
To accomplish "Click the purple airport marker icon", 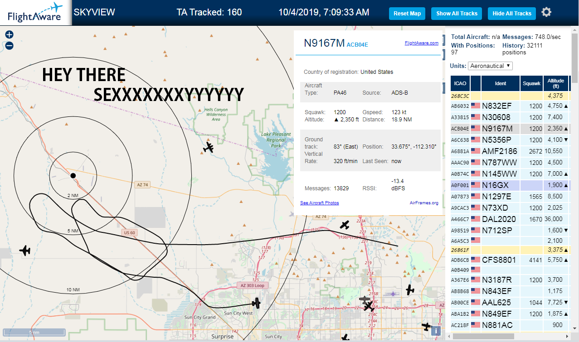I will pyautogui.click(x=393, y=294).
